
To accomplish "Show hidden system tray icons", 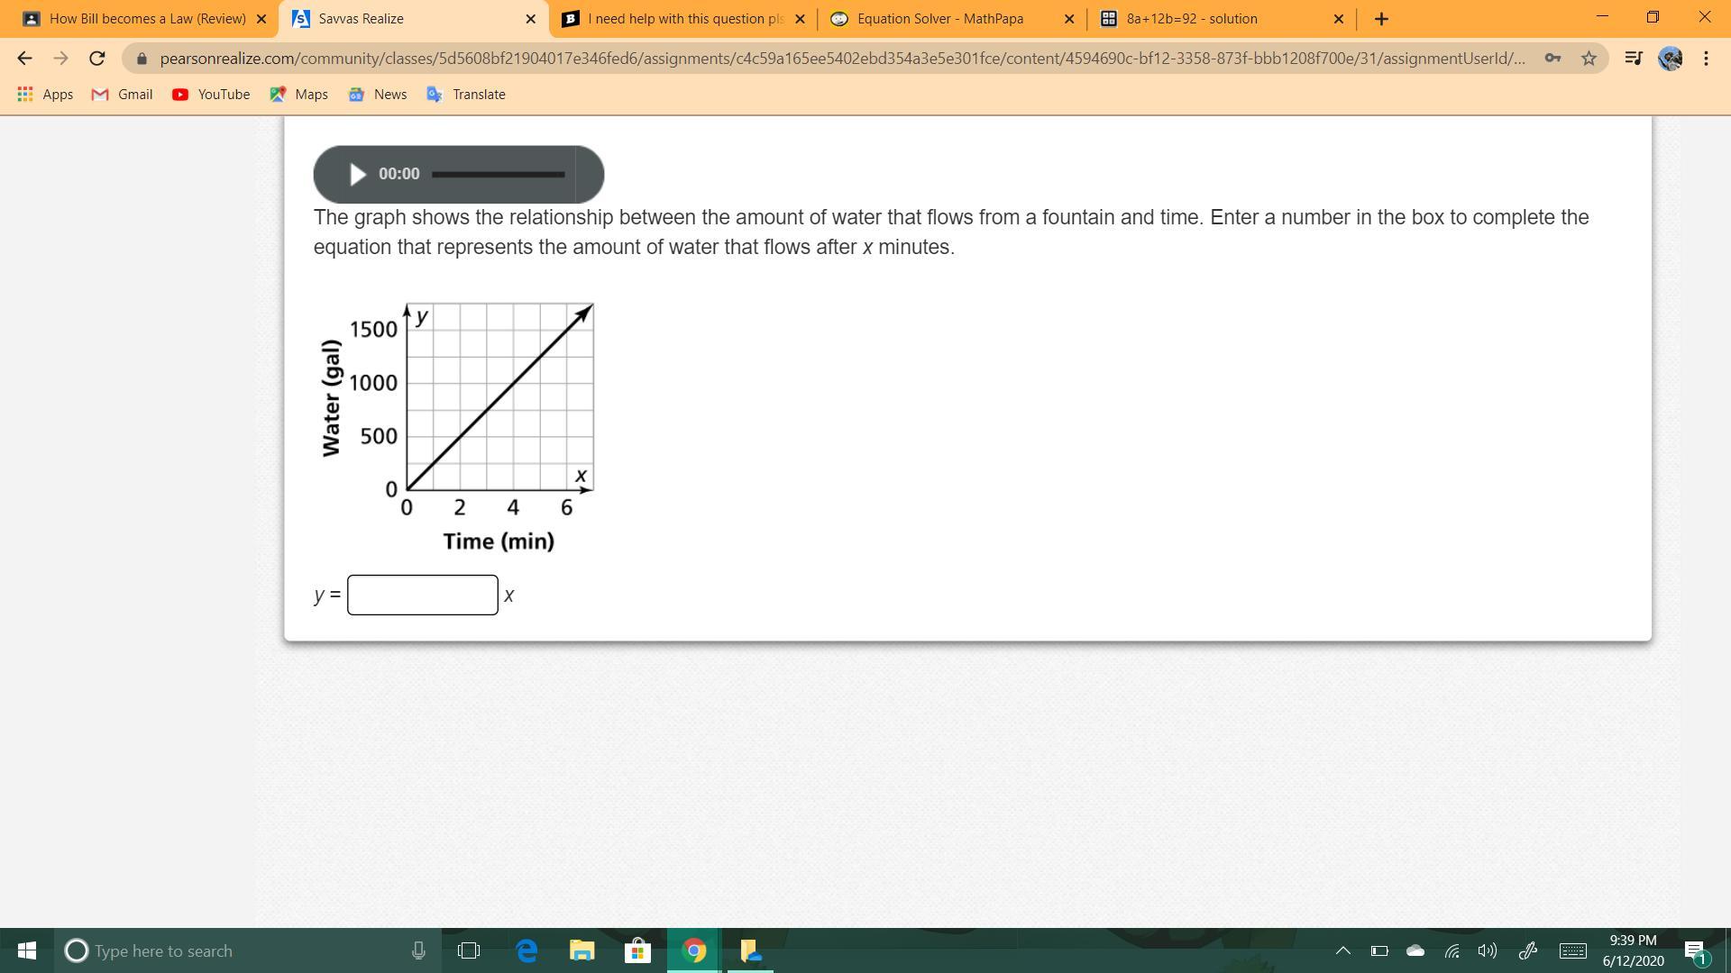I will 1342,950.
